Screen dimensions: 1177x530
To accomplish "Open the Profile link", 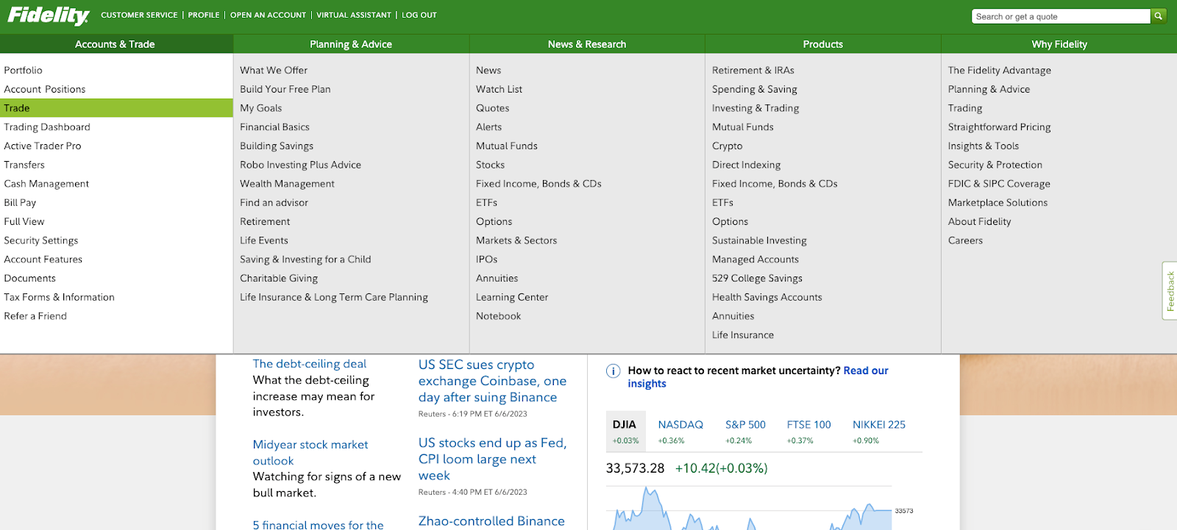I will coord(204,15).
